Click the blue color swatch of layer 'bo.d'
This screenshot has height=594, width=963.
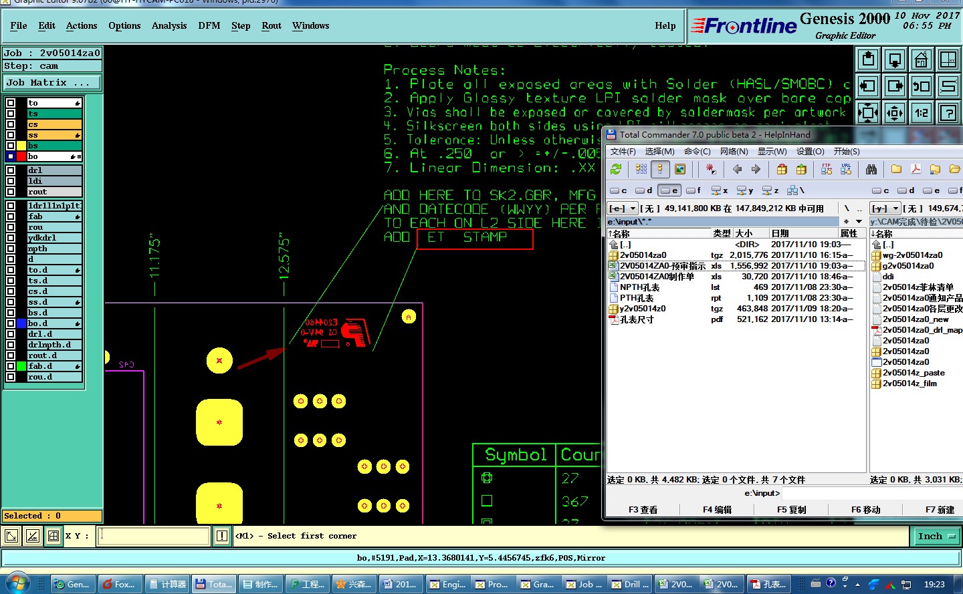[x=21, y=323]
